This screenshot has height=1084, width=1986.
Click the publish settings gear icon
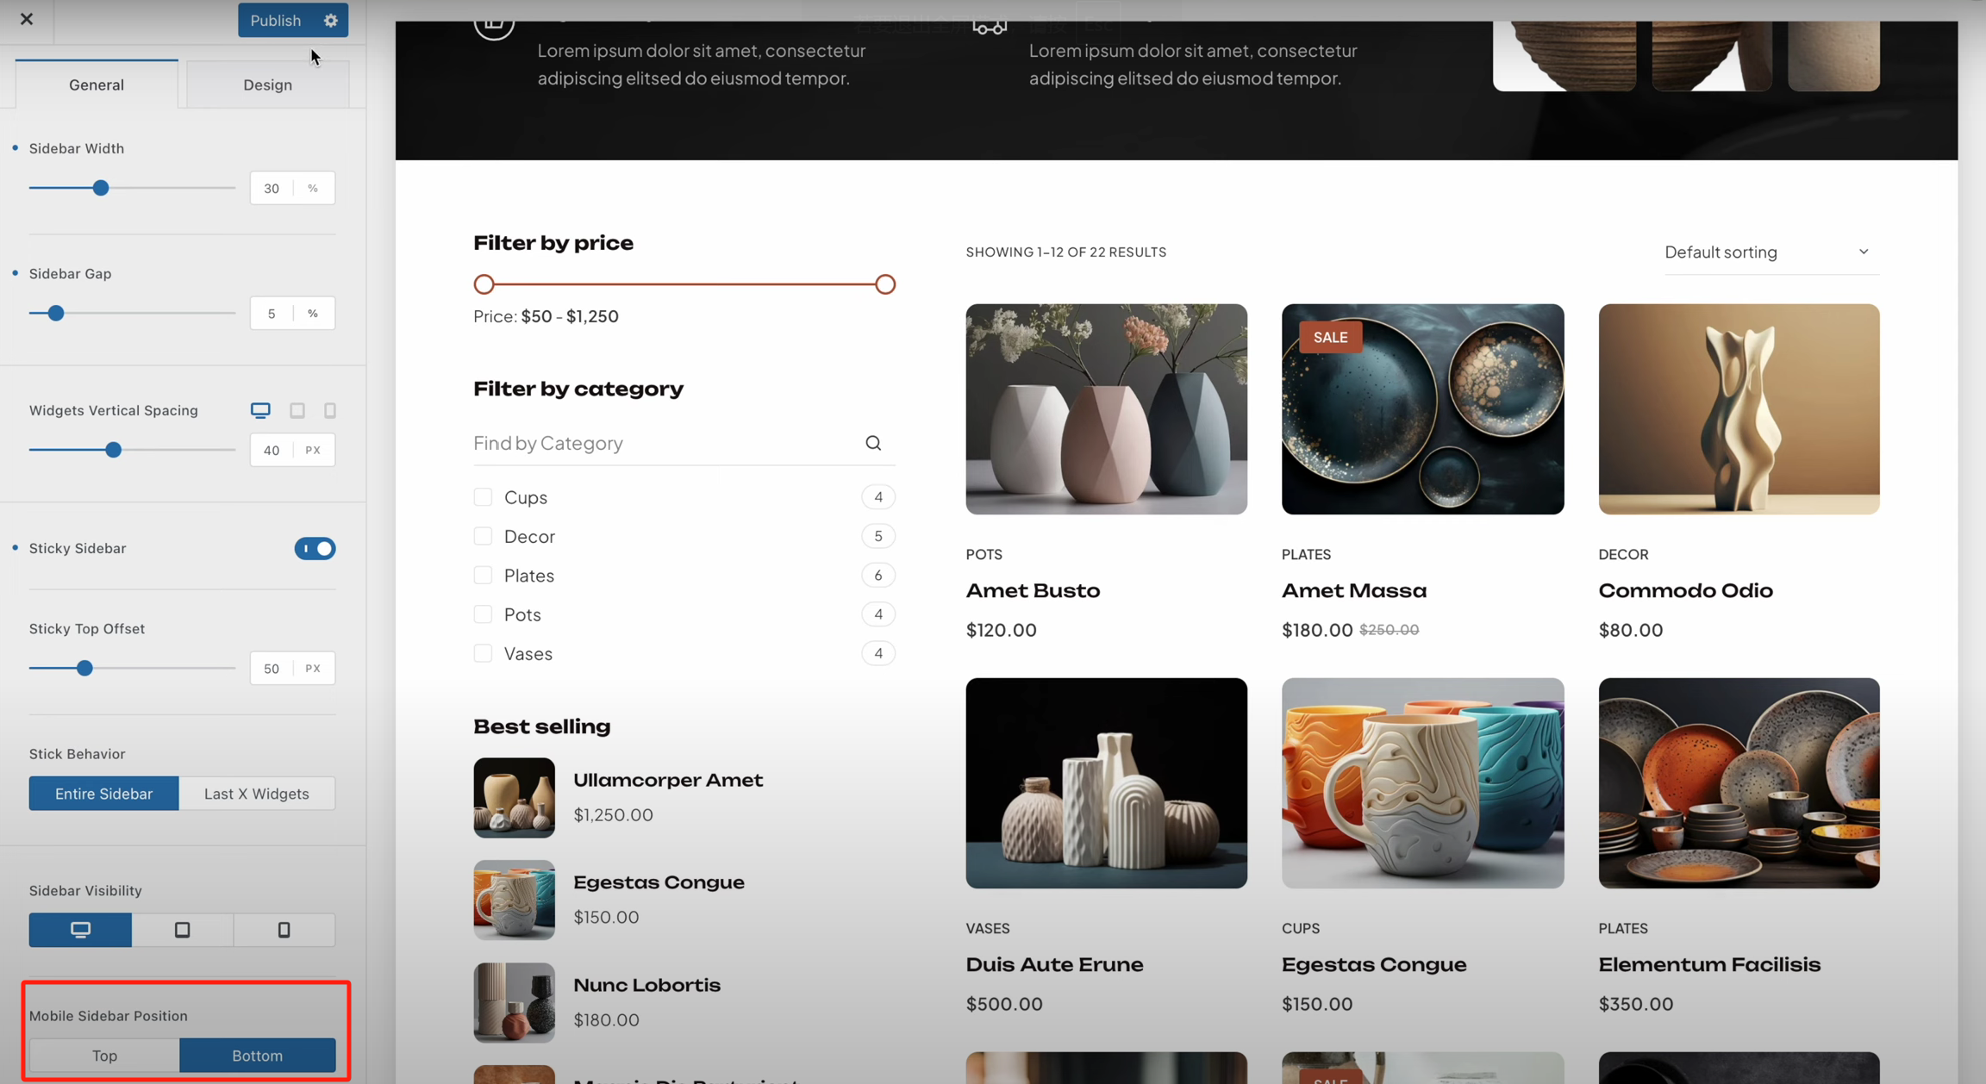(x=331, y=21)
